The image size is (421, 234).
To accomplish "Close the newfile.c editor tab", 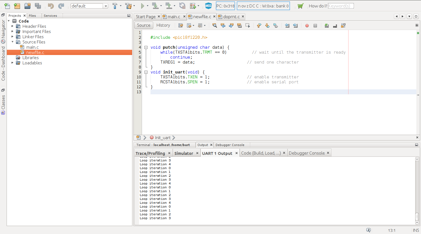I will (x=214, y=16).
